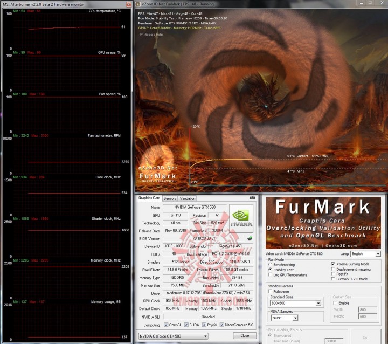Click the GPU-Z Close button
Image resolution: width=388 pixels, height=344 pixels.
tap(245, 335)
